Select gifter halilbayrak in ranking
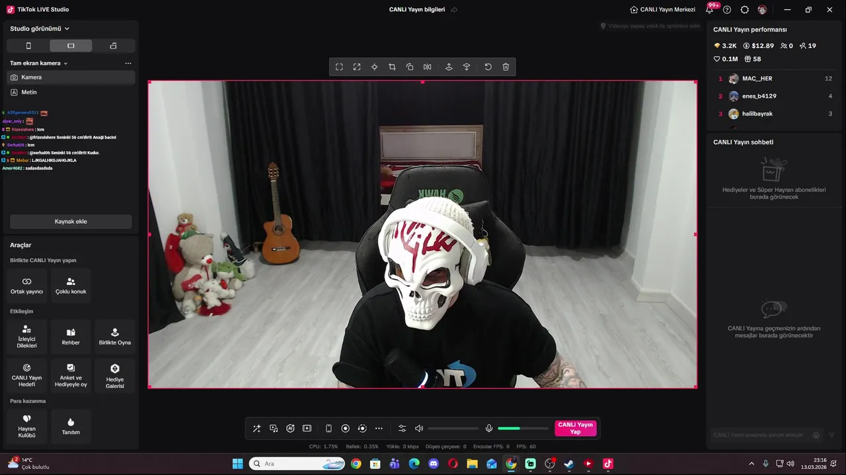 [x=775, y=114]
